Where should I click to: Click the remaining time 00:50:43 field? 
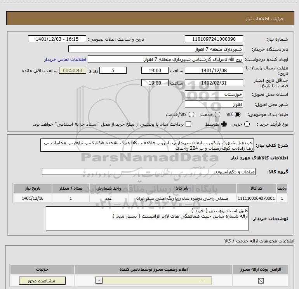(x=73, y=70)
